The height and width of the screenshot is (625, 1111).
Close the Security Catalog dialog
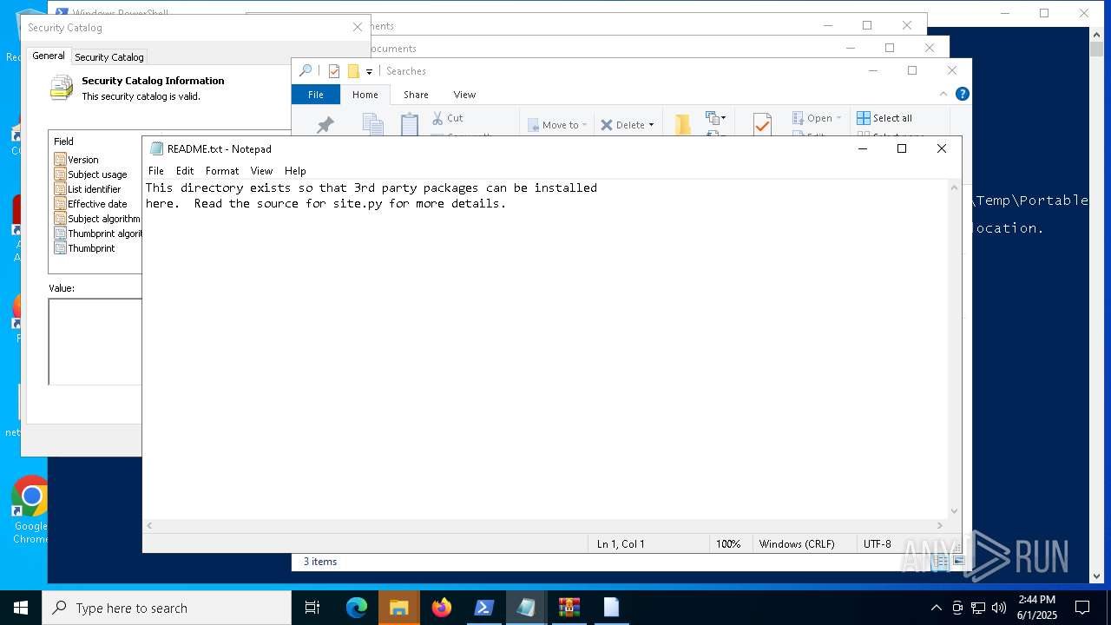[357, 28]
